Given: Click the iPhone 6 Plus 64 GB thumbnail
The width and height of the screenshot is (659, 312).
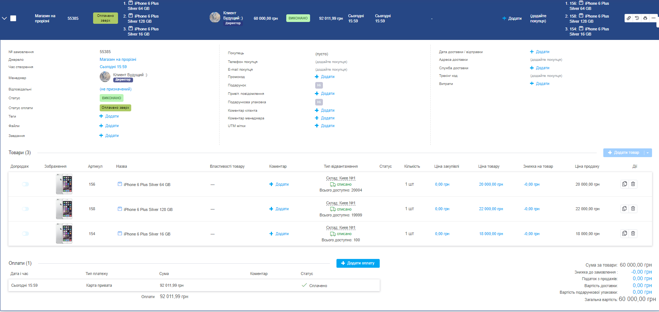Looking at the screenshot, I should point(64,184).
